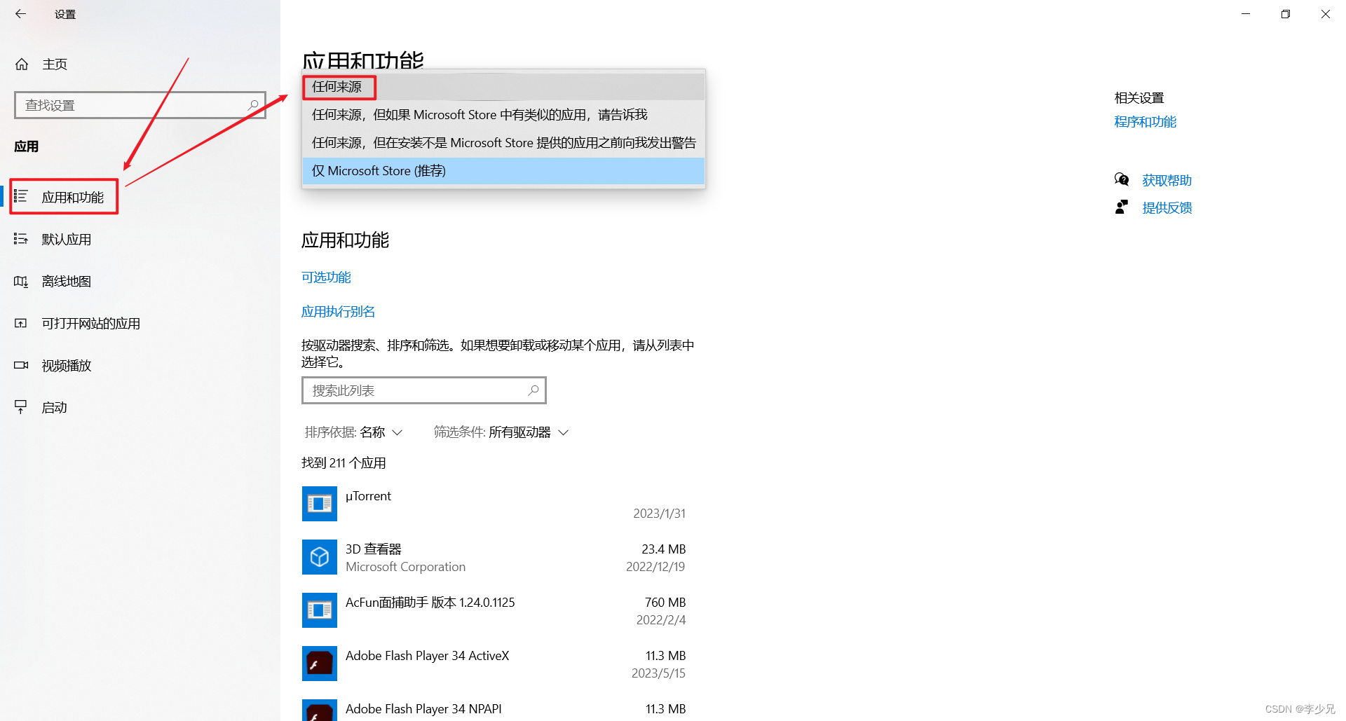Click Microsoft Corporation publisher text
Image resolution: width=1346 pixels, height=721 pixels.
(405, 567)
